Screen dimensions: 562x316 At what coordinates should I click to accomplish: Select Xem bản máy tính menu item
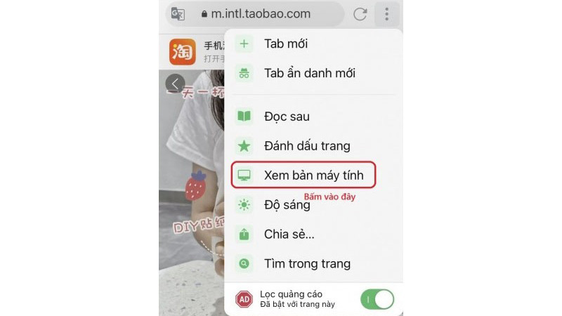pos(303,175)
